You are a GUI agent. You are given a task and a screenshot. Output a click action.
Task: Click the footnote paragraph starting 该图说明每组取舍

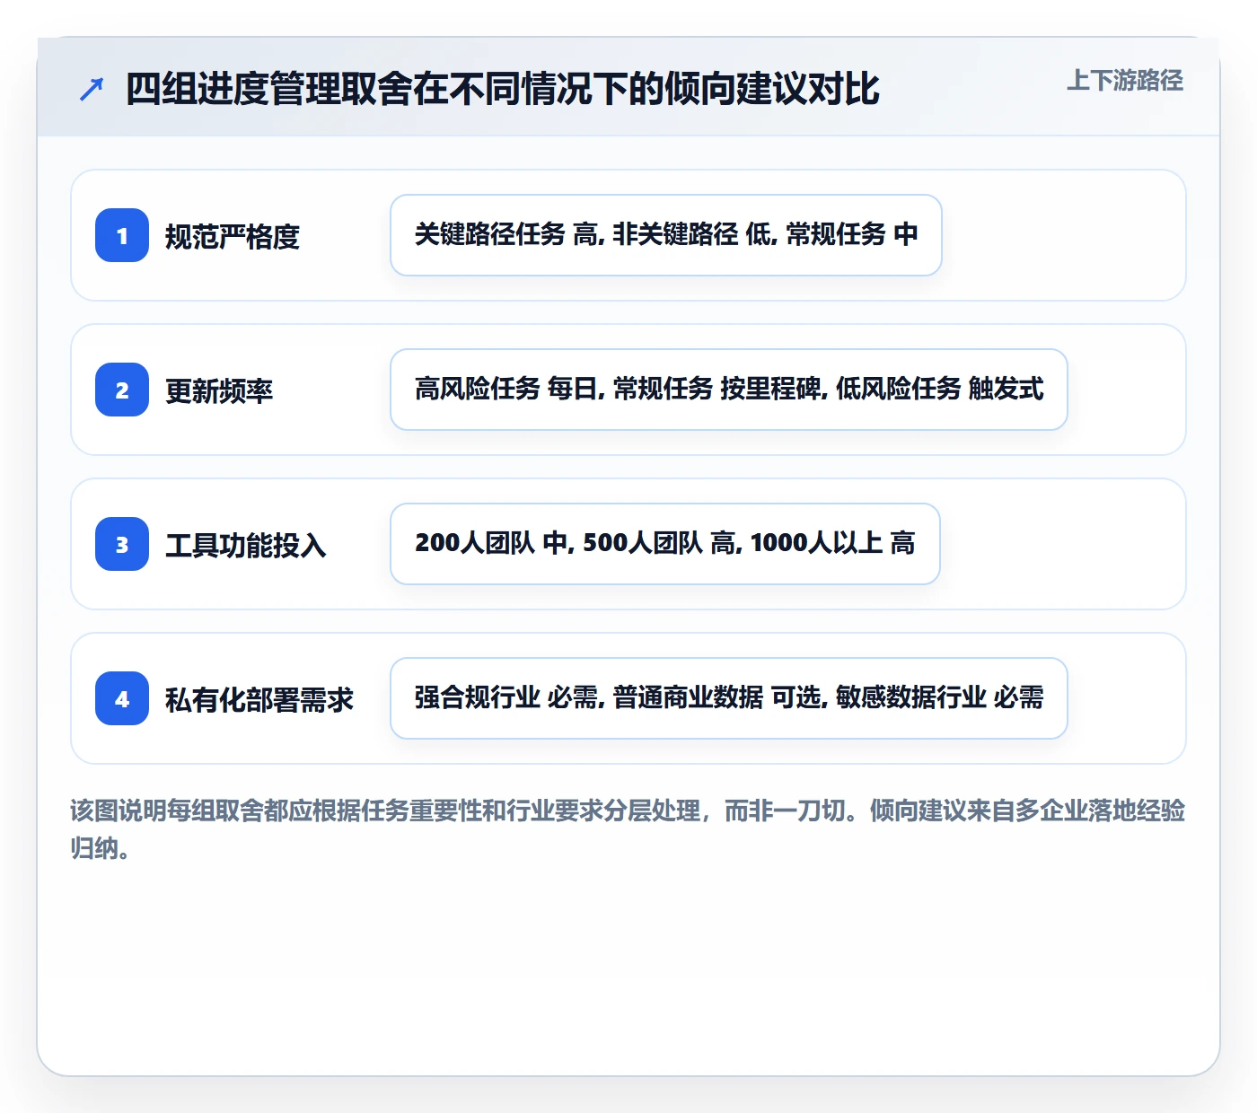coord(628,829)
